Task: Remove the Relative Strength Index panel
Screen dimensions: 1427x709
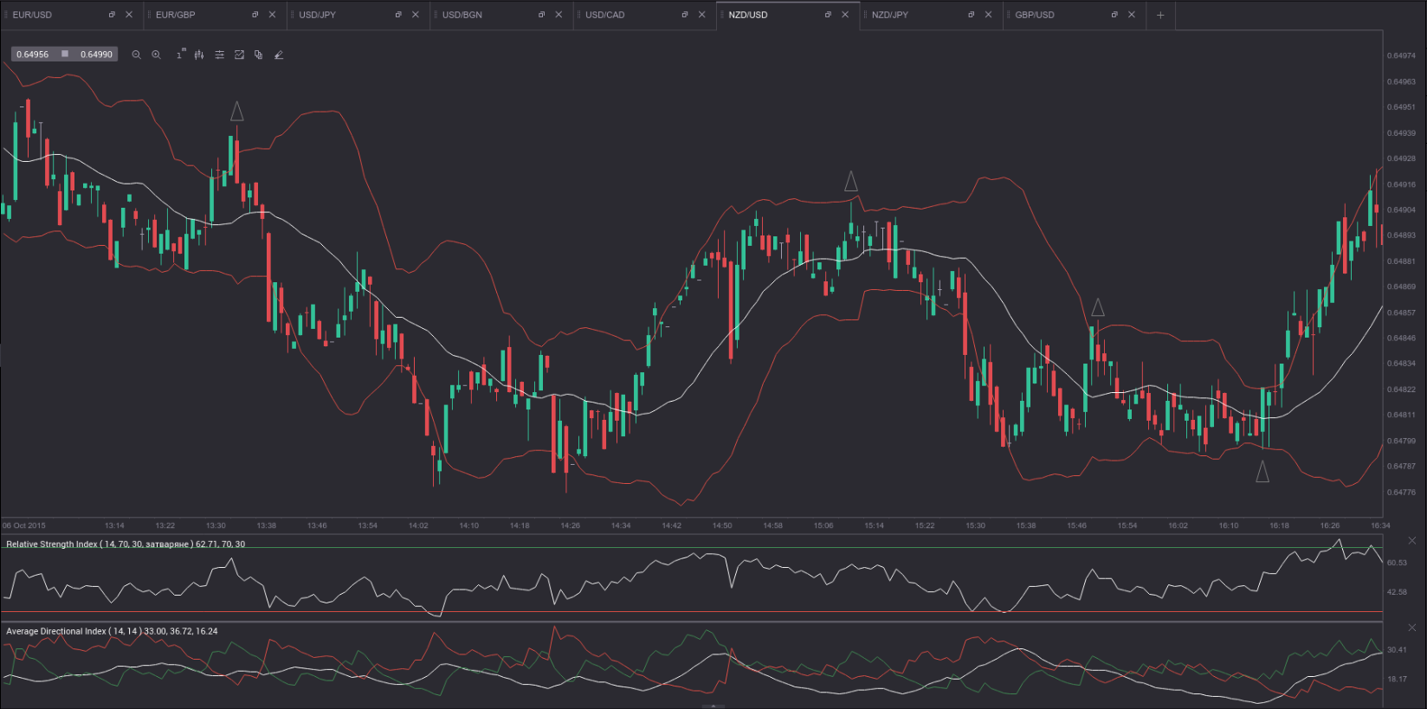Action: tap(1412, 541)
